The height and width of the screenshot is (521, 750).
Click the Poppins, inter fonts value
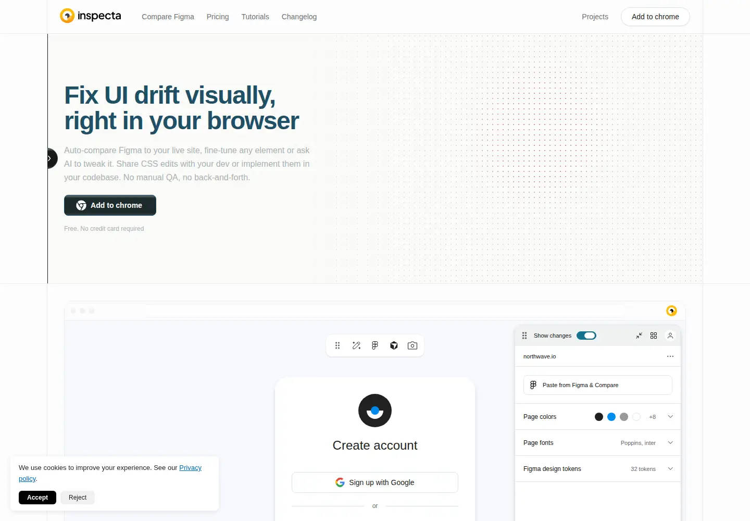[638, 443]
